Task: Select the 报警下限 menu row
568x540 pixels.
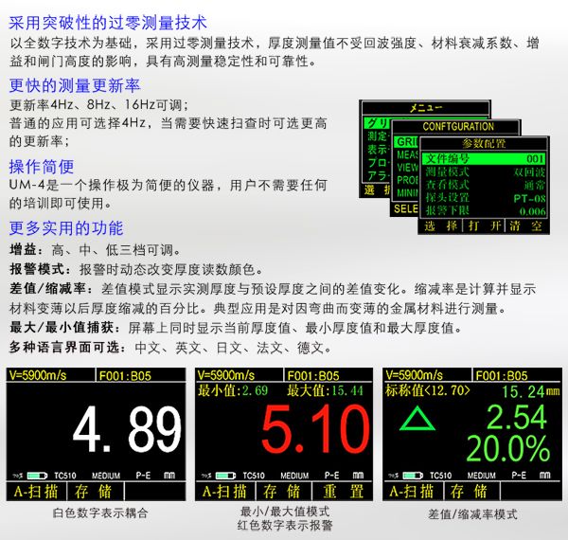Action: coord(484,211)
